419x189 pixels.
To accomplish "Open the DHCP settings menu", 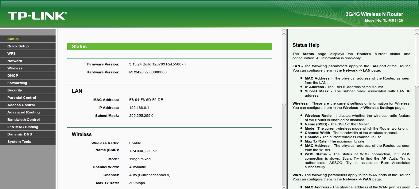I will [28, 76].
